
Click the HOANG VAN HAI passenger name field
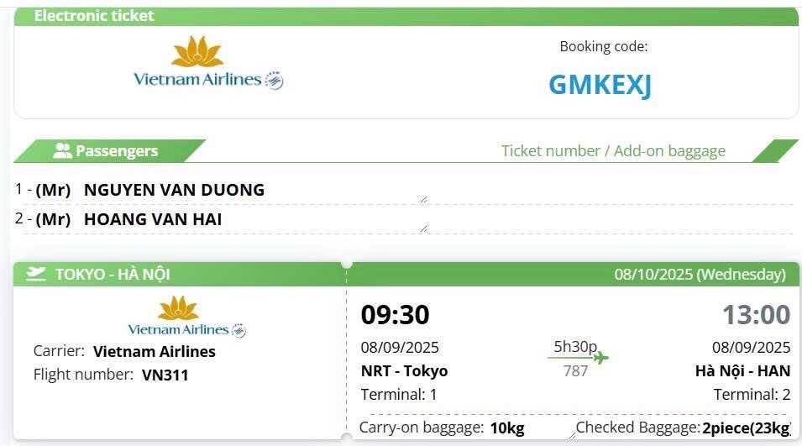[x=252, y=219]
